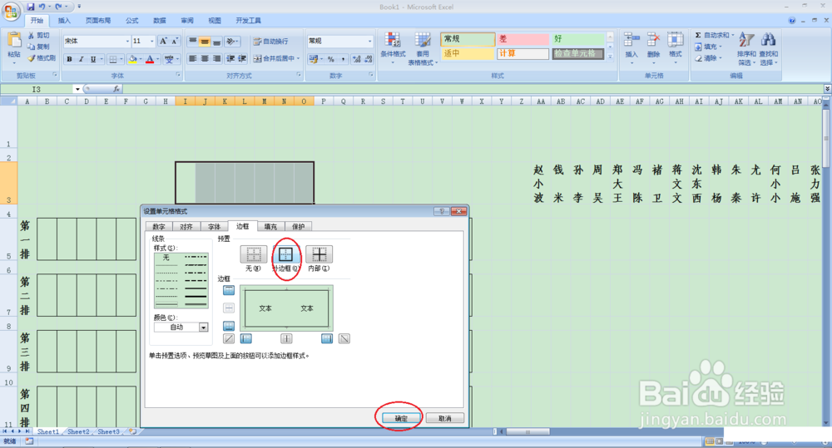Click the Decrease Indent icon

(230, 58)
